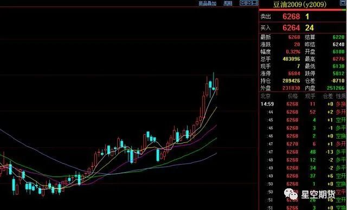Click the 买入 volume 24

tap(310, 28)
